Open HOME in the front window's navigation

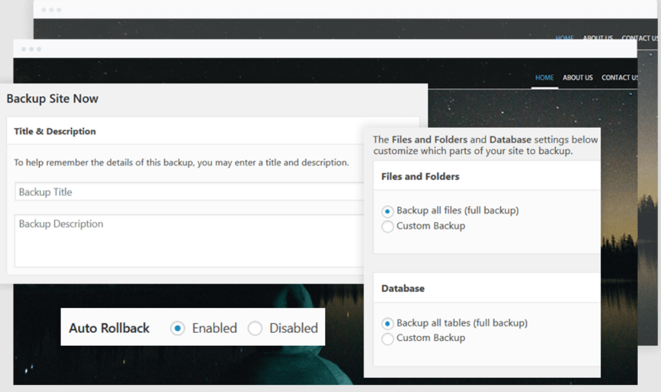click(544, 78)
